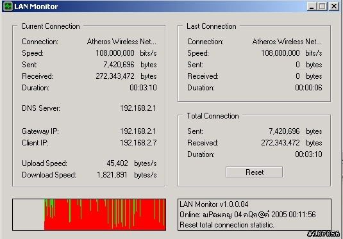Image resolution: width=343 pixels, height=239 pixels.
Task: Click the Atheros Wireless connection name in Current Connection
Action: [122, 42]
